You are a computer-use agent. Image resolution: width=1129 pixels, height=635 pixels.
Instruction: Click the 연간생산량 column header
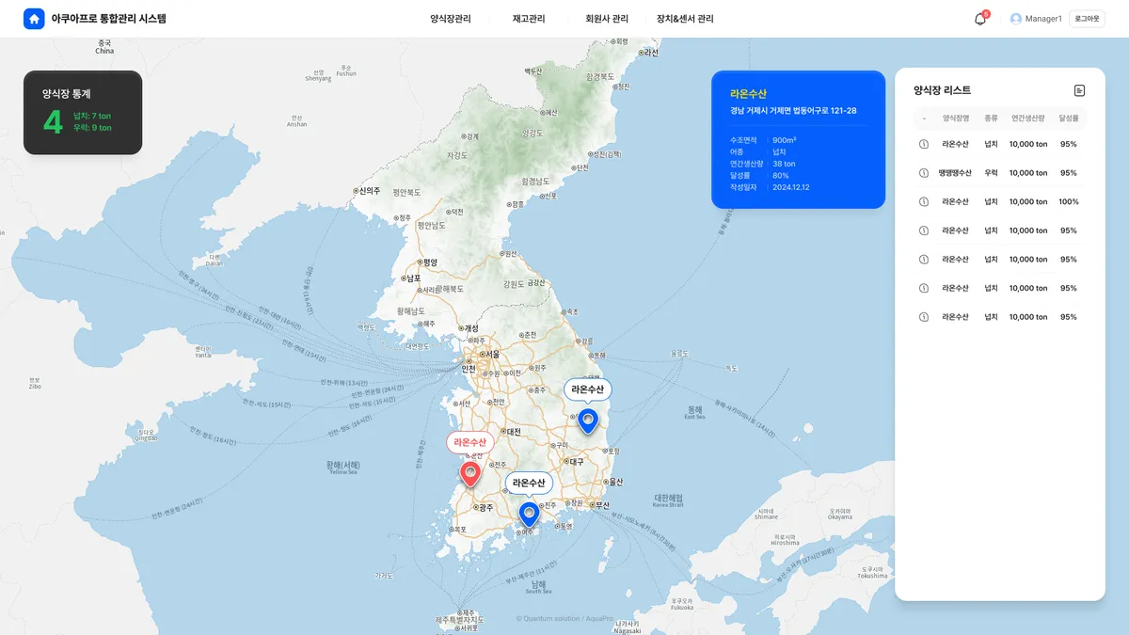tap(1028, 119)
